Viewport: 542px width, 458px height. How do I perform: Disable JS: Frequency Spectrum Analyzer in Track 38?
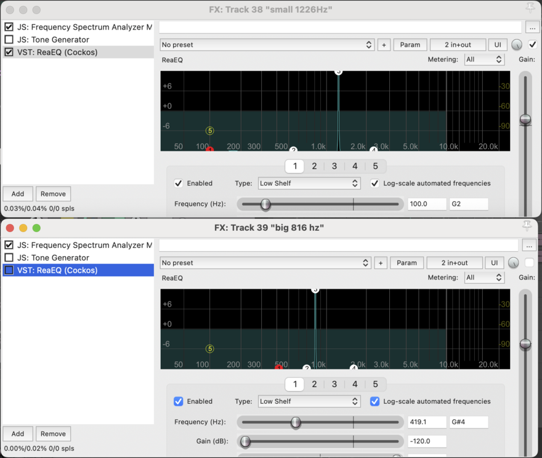coord(9,27)
